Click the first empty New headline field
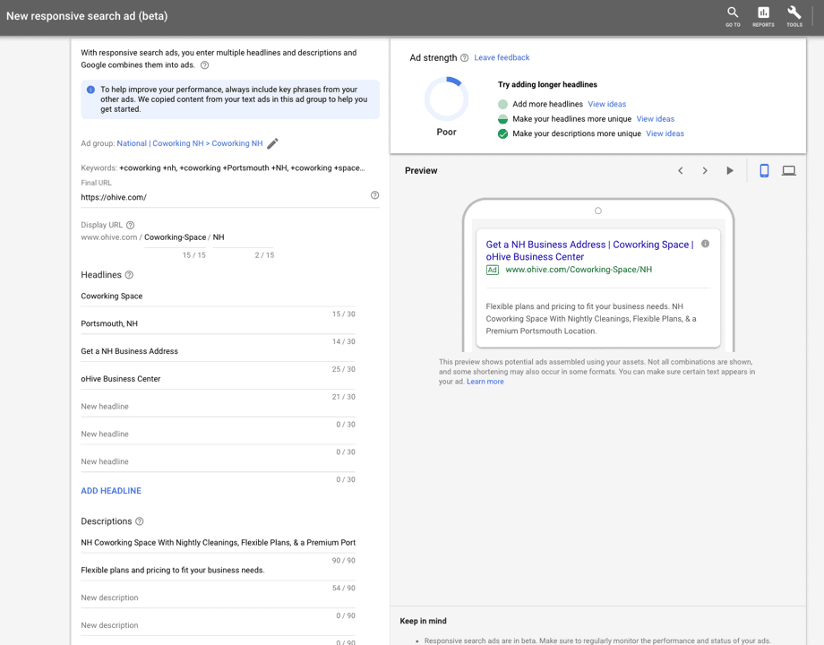824x645 pixels. [x=218, y=407]
